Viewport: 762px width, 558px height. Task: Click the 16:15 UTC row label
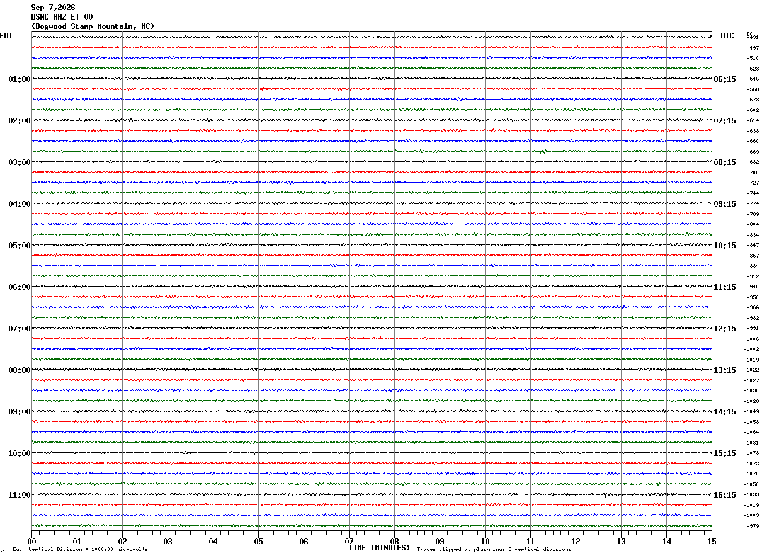tap(725, 495)
